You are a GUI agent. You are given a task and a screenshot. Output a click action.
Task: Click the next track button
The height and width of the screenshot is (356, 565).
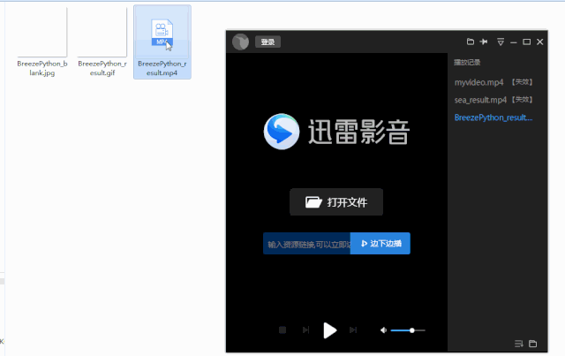(353, 330)
